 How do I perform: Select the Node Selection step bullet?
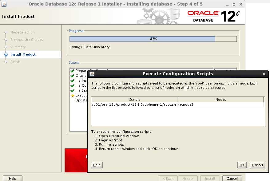pos(6,32)
